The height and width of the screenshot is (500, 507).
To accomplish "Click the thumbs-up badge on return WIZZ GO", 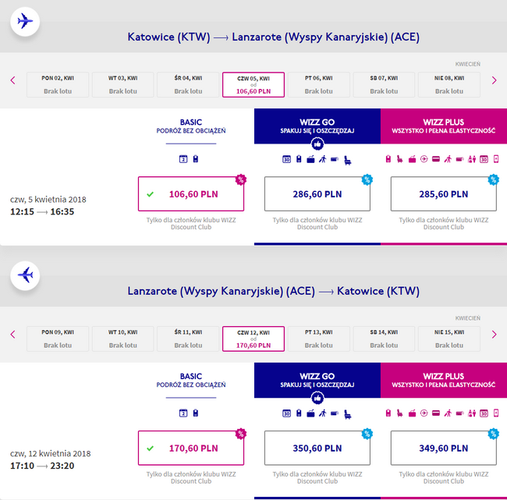I will [317, 398].
